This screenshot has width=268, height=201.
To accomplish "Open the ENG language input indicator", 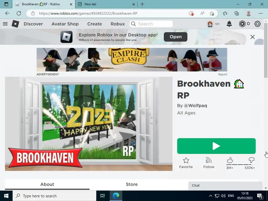I will pos(231,196).
